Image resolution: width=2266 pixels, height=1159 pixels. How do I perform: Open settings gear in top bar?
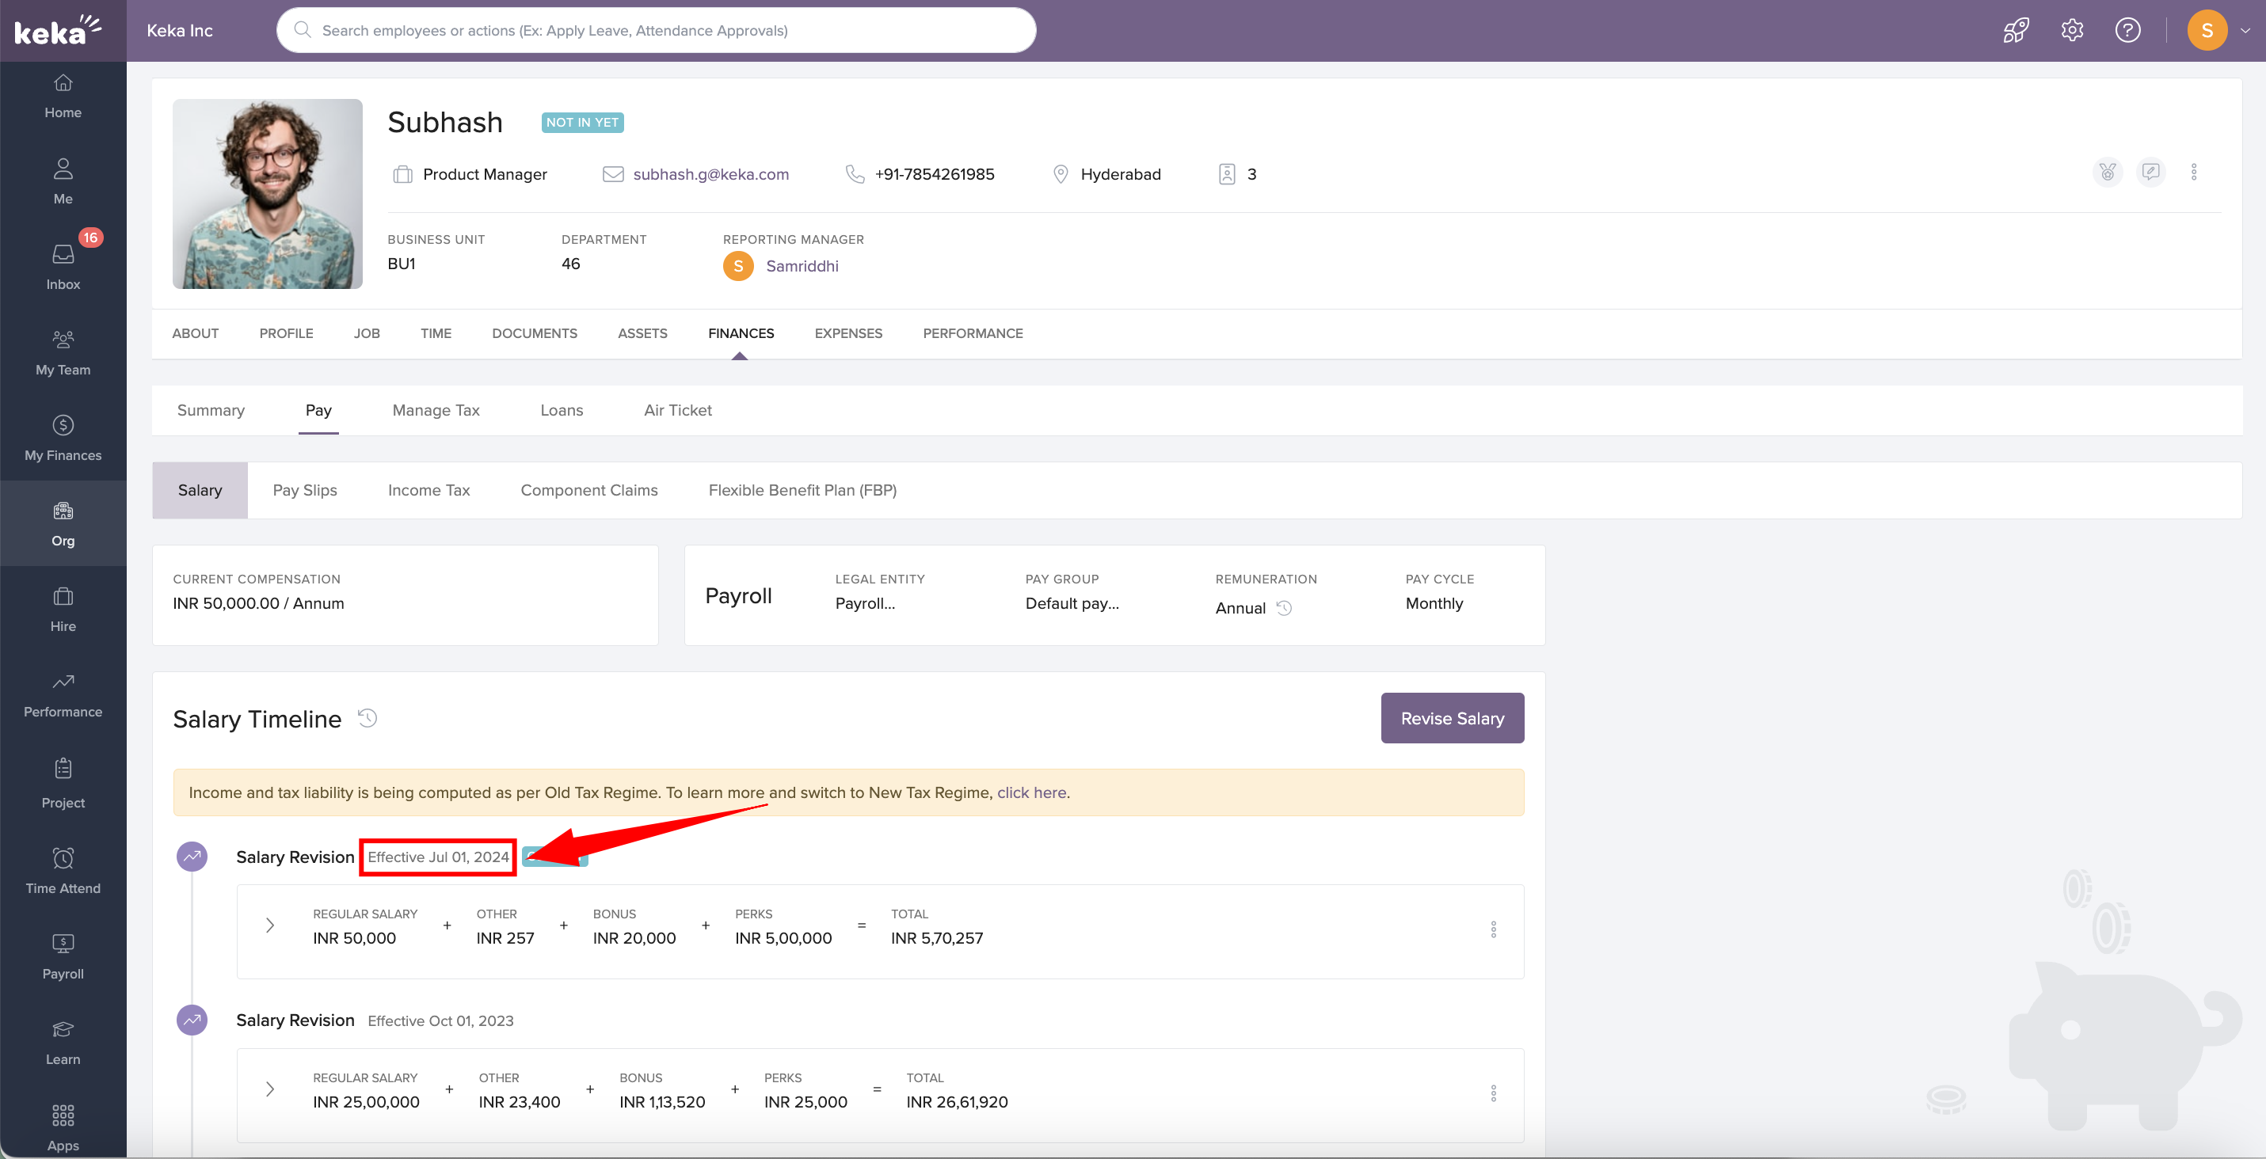point(2072,31)
